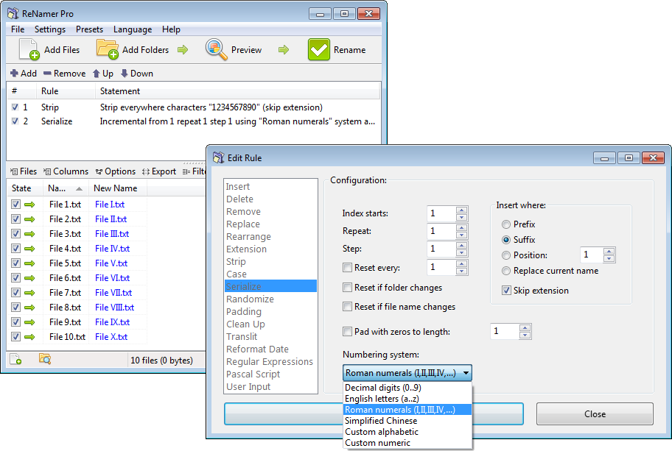Click the Add Folders icon
The image size is (672, 451).
[107, 49]
